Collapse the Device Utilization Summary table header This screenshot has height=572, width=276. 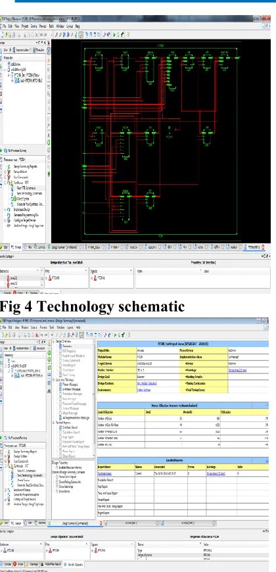click(267, 405)
